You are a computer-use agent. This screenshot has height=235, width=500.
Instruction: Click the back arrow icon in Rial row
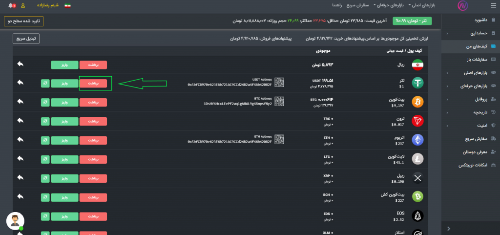pos(20,64)
